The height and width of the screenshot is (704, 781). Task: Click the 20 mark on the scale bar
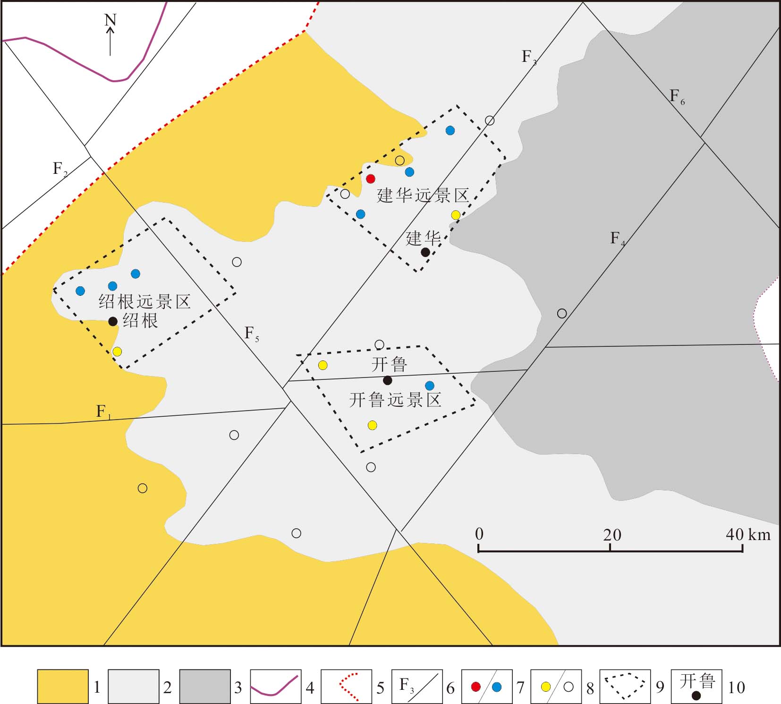[612, 535]
